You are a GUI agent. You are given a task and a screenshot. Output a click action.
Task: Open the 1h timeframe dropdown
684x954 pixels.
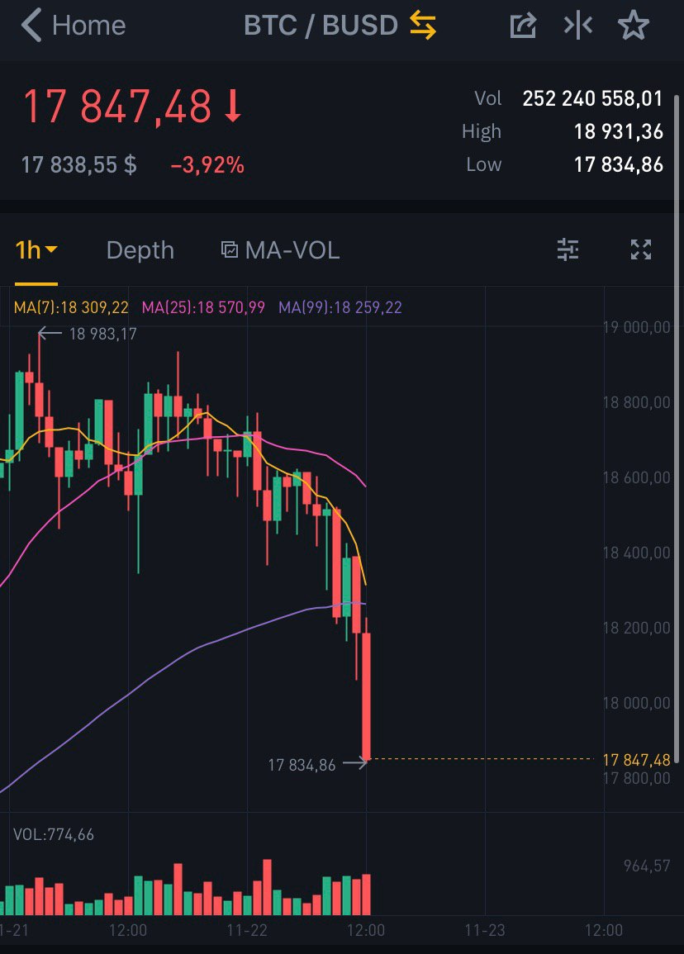(36, 249)
